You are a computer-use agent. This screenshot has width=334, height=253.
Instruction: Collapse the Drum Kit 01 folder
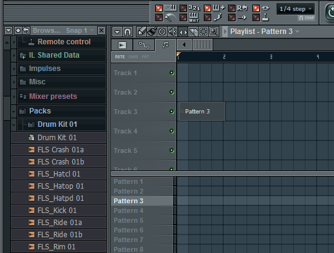(14, 124)
